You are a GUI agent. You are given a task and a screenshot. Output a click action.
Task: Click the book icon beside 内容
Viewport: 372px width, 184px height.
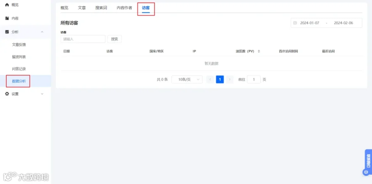click(x=7, y=18)
